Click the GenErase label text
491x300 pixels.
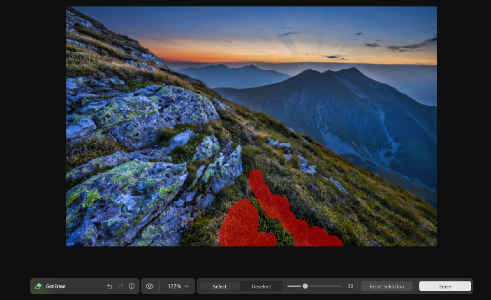[x=56, y=286]
